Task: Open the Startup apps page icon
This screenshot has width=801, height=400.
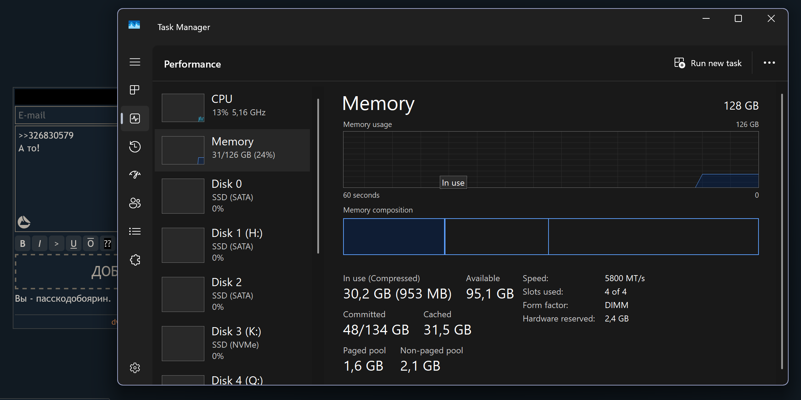Action: (x=135, y=174)
